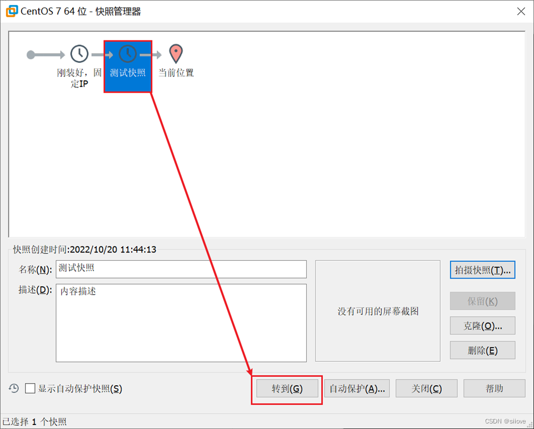Enable 显示自动保护快照 checkbox
Screen dimensions: 534x429
(30, 388)
